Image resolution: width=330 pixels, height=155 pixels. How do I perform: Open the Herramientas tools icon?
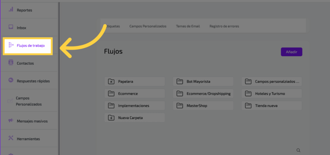[x=11, y=138]
